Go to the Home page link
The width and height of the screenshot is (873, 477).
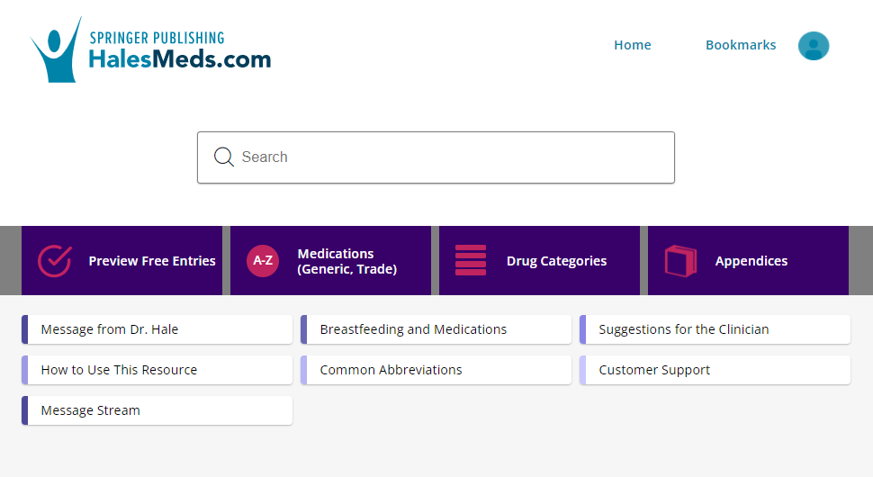[633, 45]
